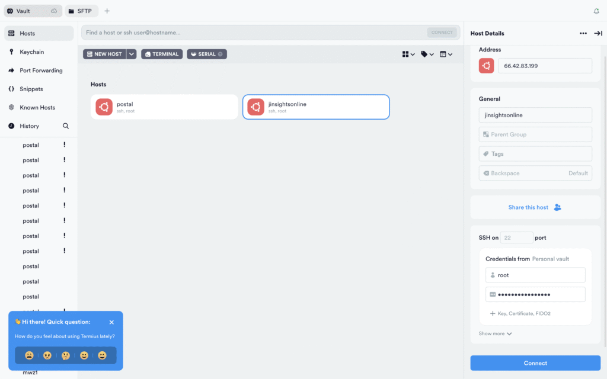Pick the slightly smiling face emoji
607x379 pixels.
[84, 355]
